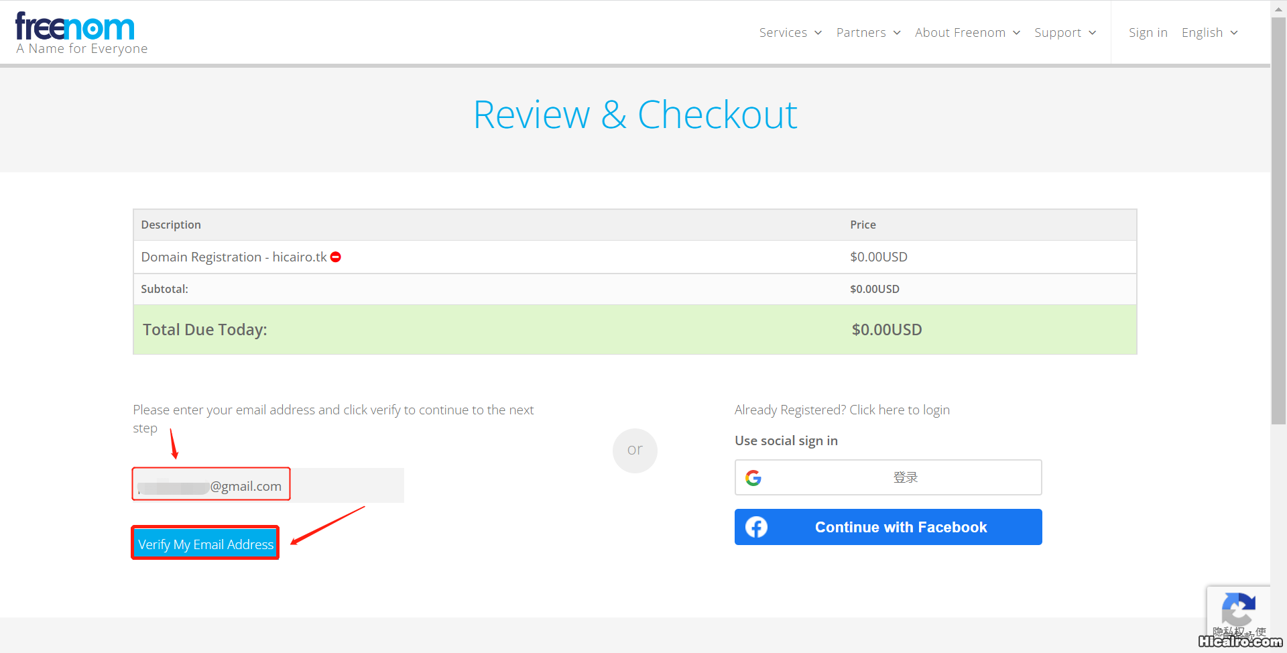Remove hicairo.tk domain with red icon
This screenshot has height=653, width=1287.
[x=336, y=257]
